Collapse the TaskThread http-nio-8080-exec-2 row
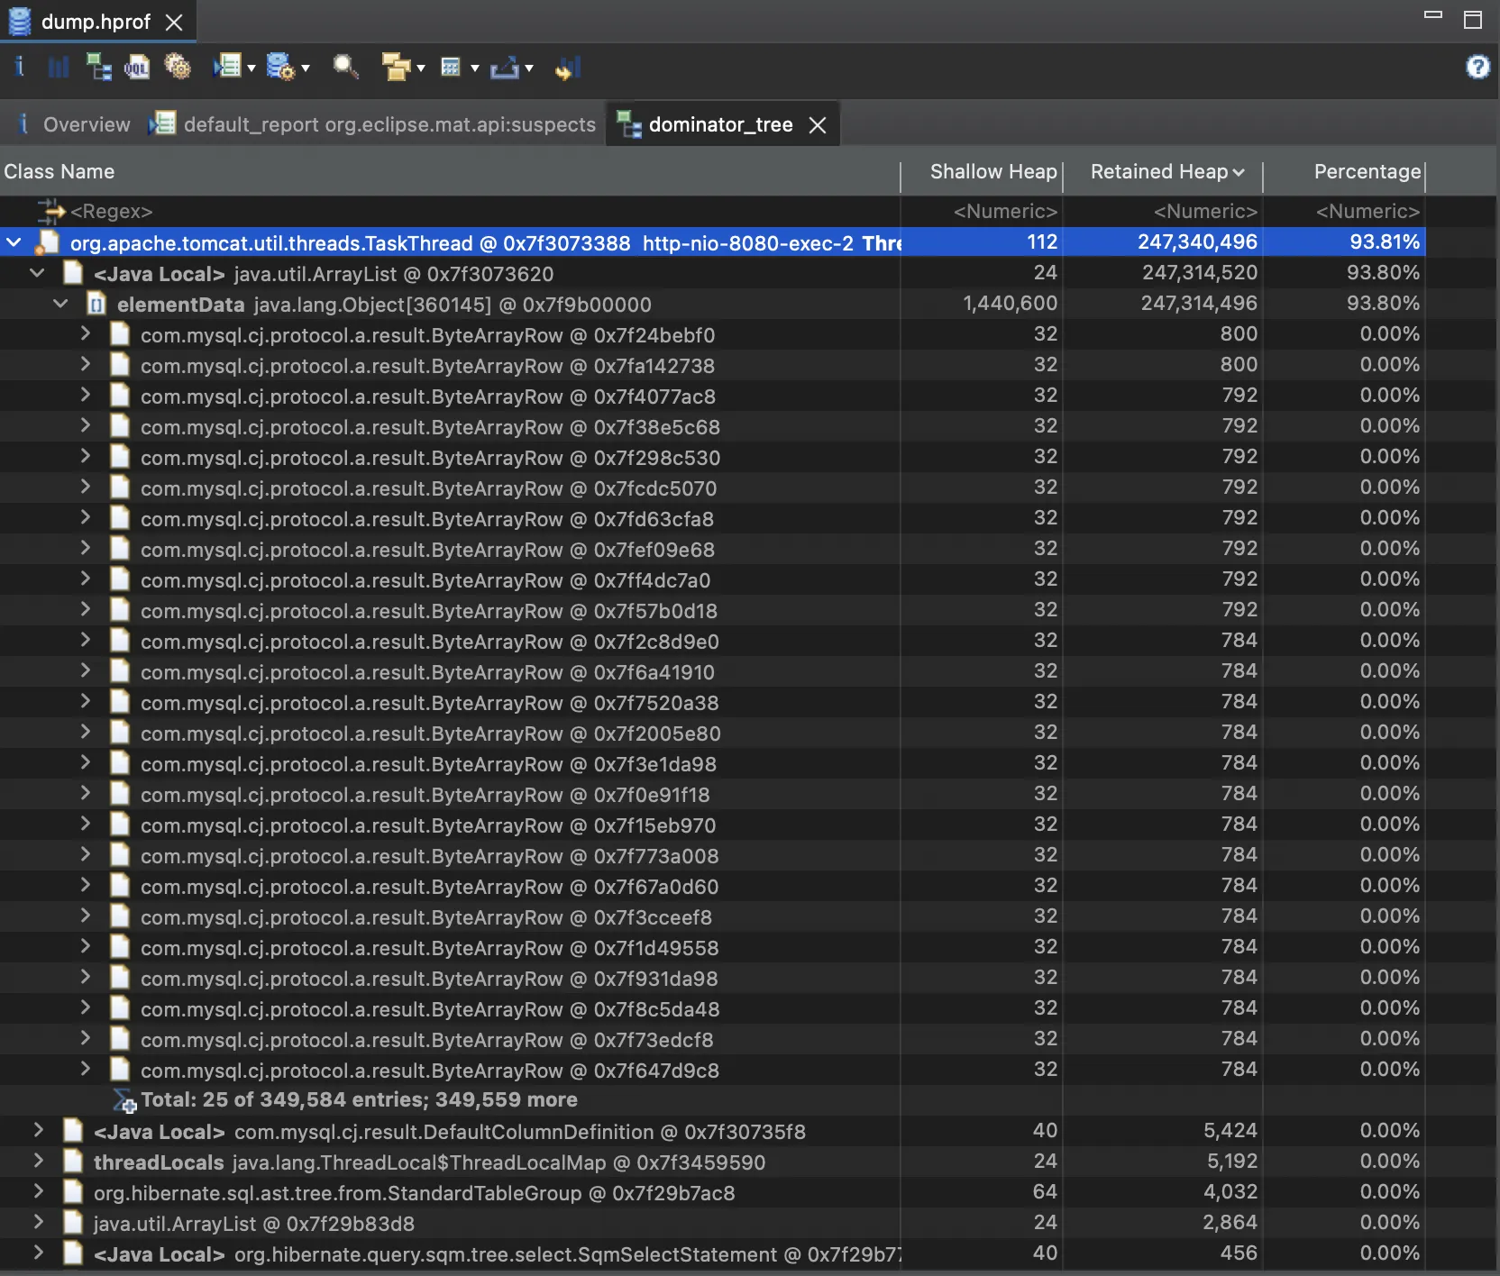 click(x=14, y=242)
